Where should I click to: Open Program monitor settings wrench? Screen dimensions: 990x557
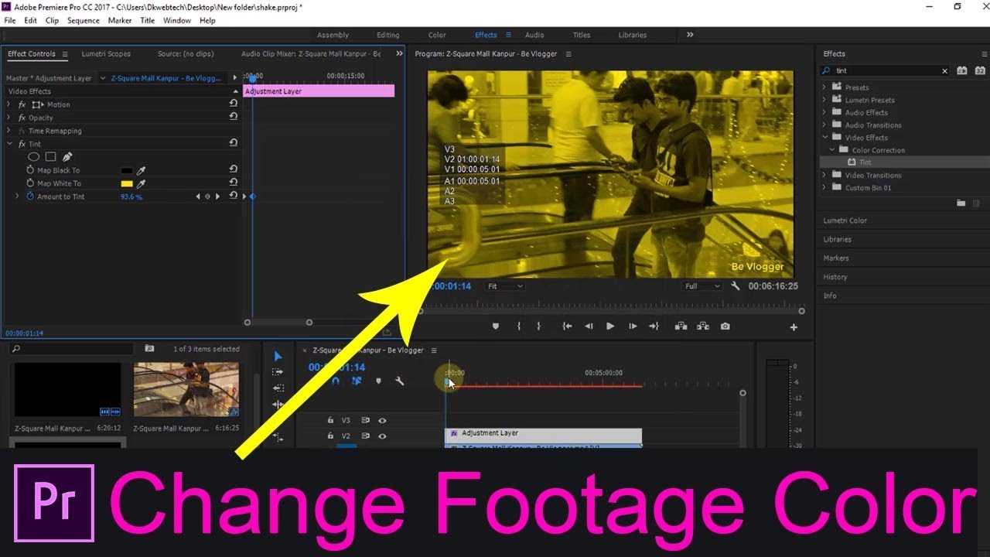(736, 286)
